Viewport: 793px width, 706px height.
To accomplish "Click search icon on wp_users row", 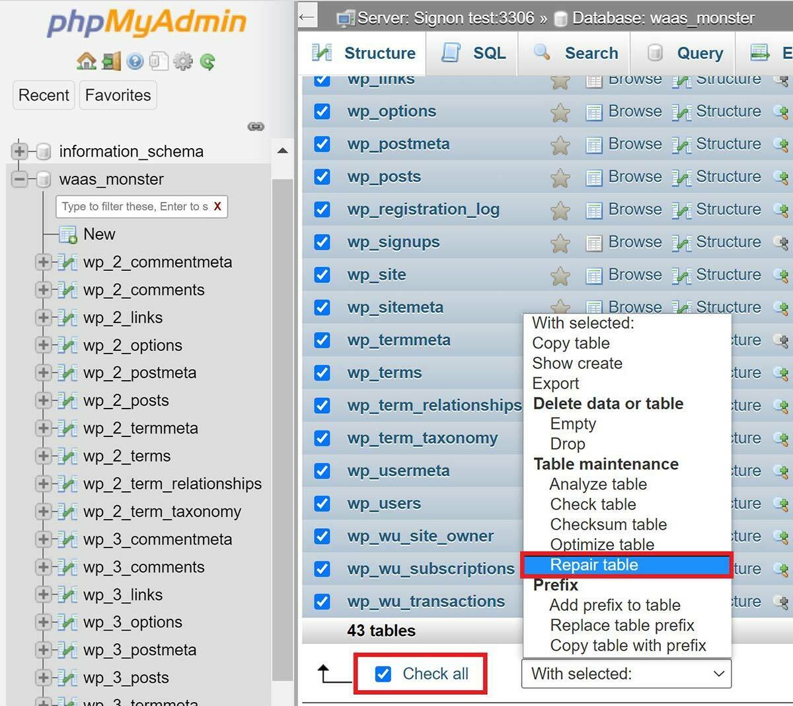I will (x=781, y=504).
